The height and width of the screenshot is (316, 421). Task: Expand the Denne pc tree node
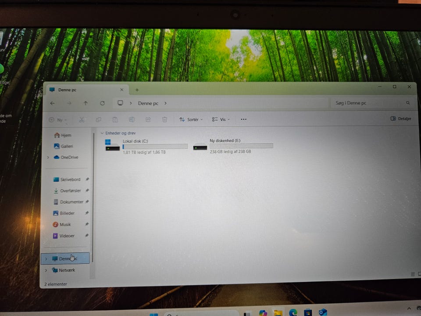click(x=46, y=259)
